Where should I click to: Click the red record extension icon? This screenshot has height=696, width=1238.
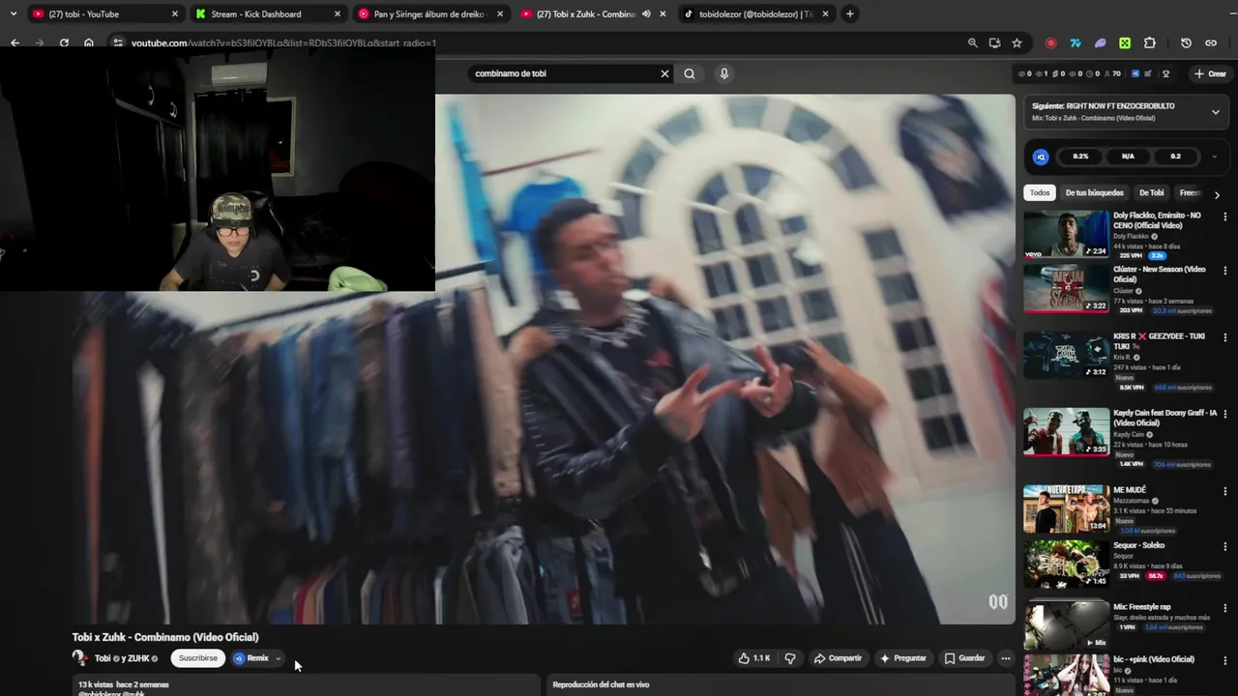tap(1050, 43)
